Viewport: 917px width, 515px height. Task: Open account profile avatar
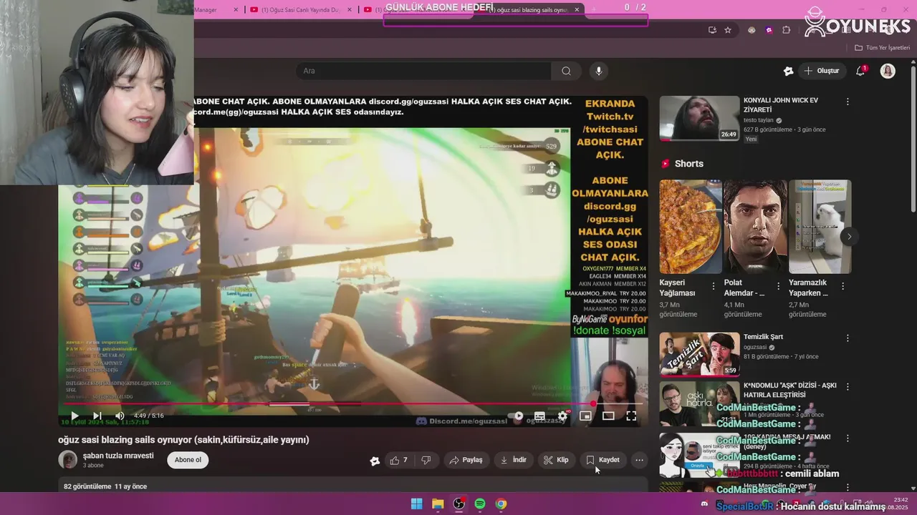coord(888,71)
